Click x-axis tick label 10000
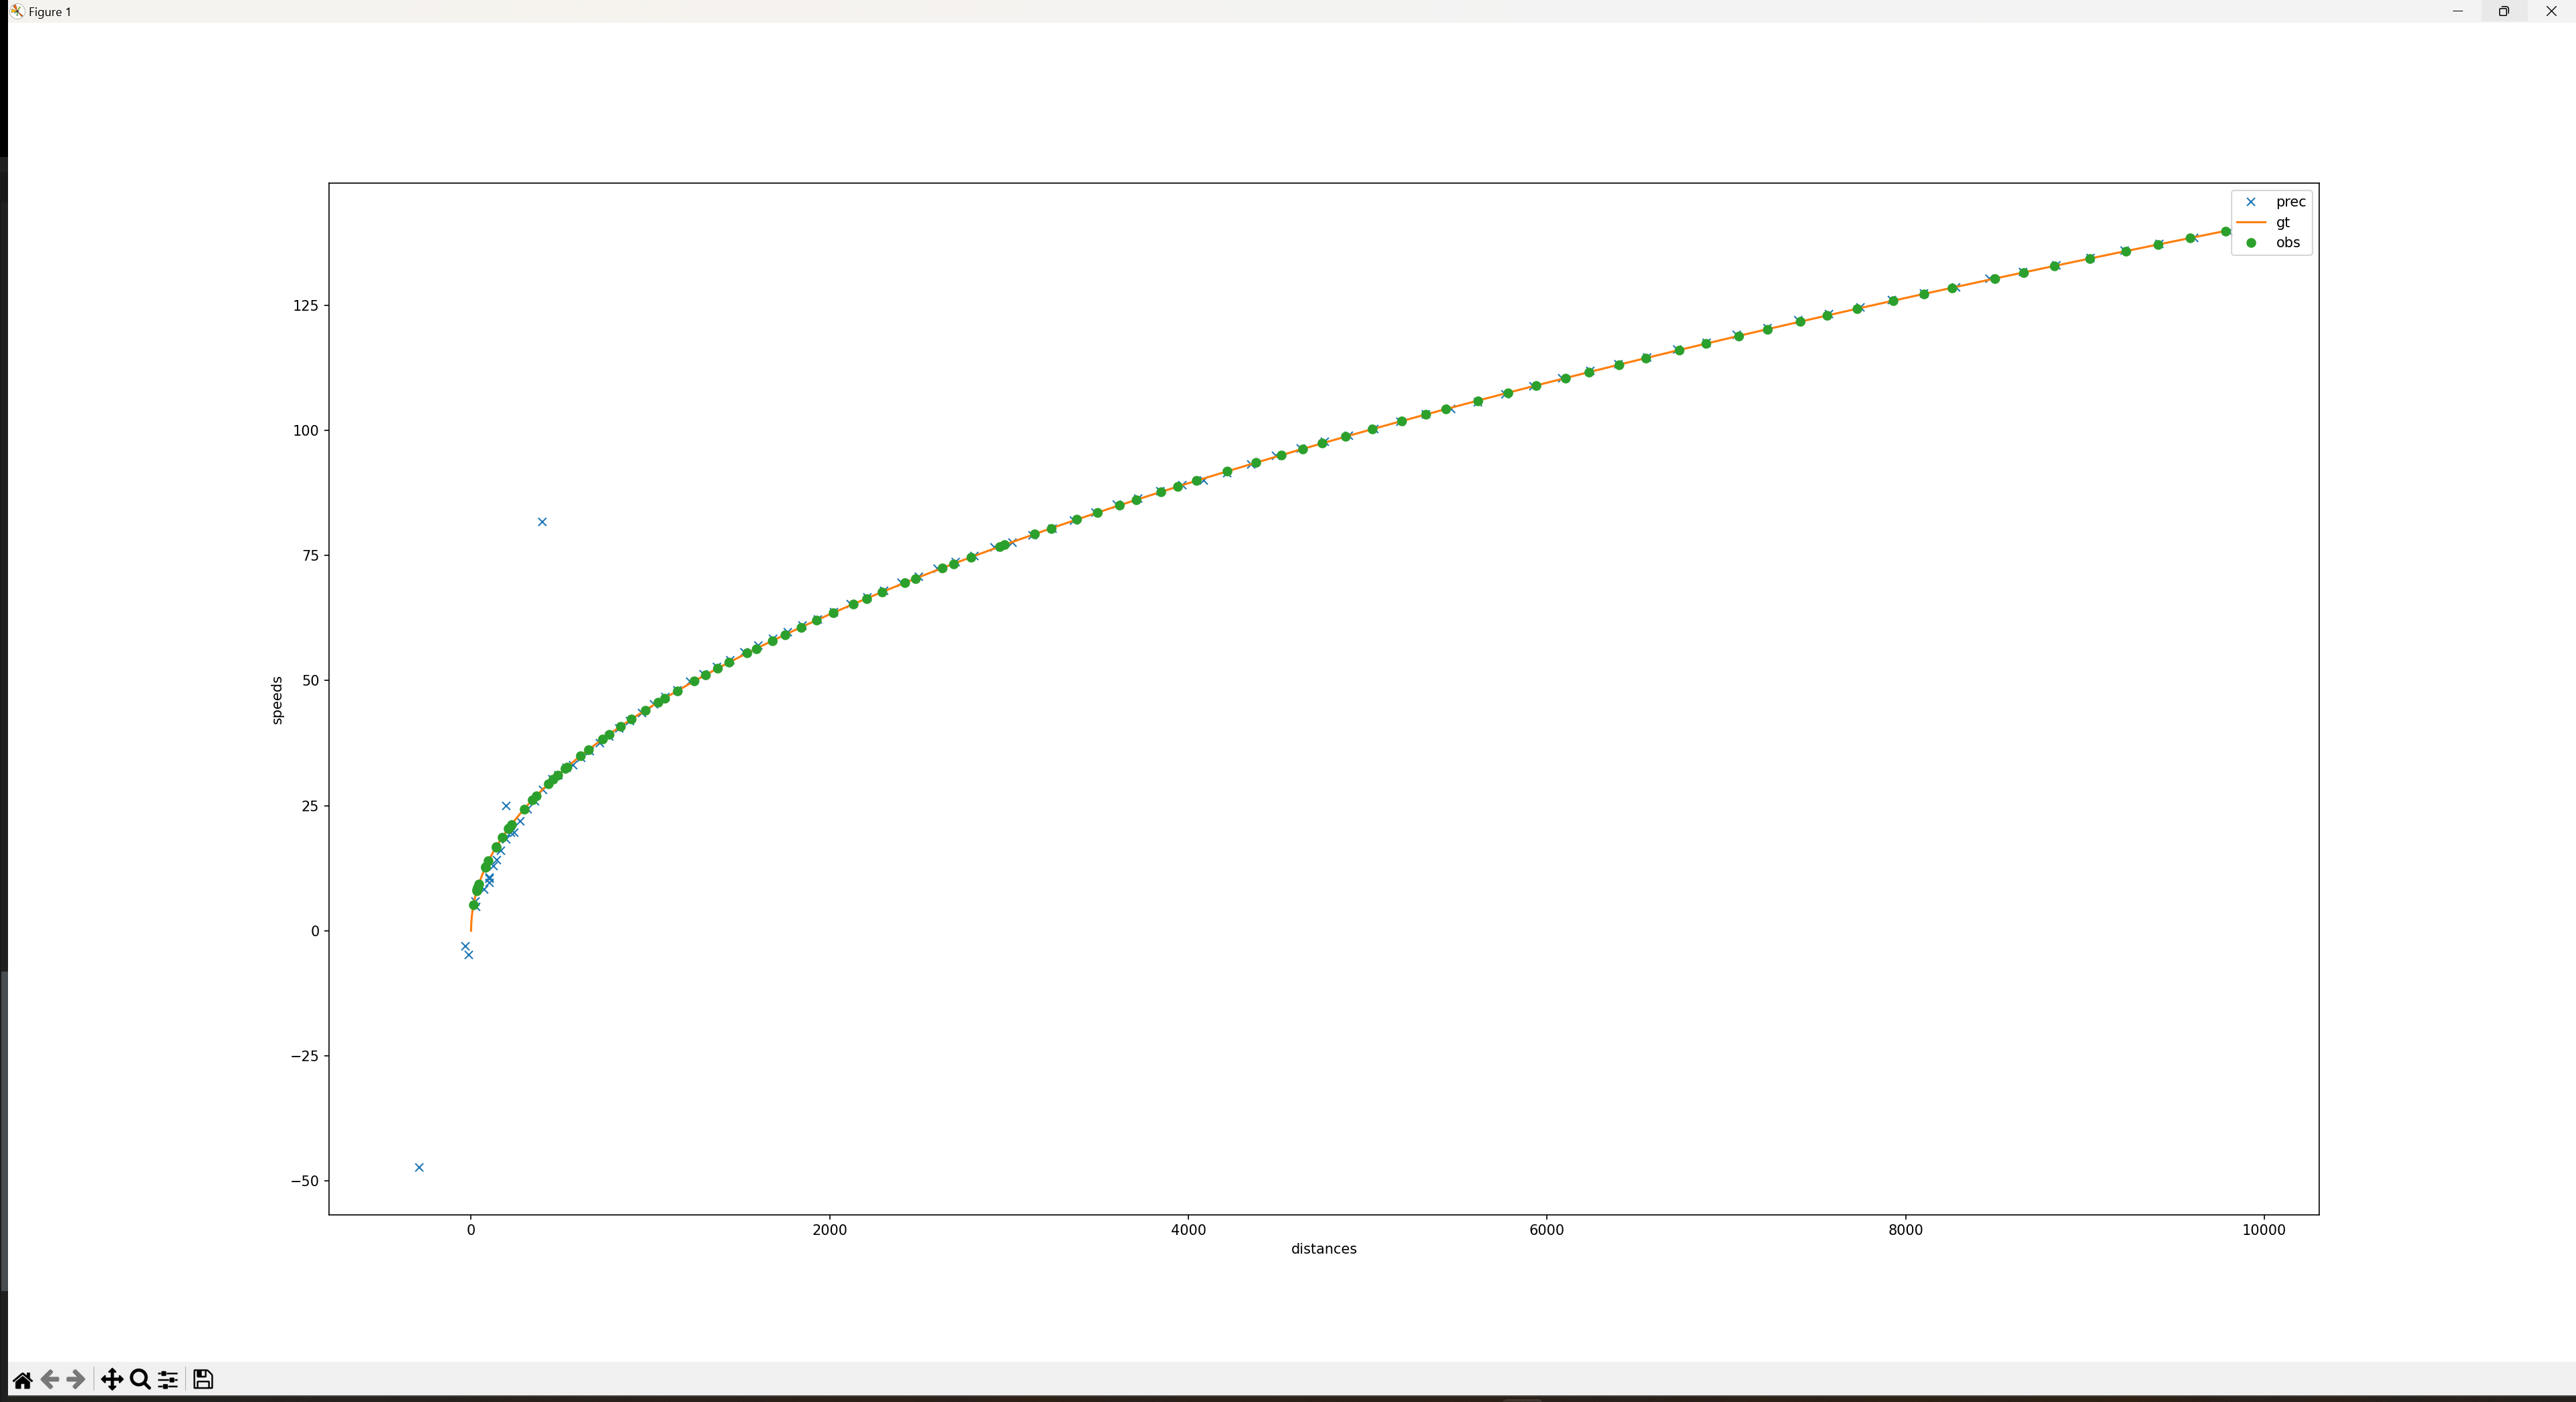2576x1402 pixels. tap(2263, 1230)
